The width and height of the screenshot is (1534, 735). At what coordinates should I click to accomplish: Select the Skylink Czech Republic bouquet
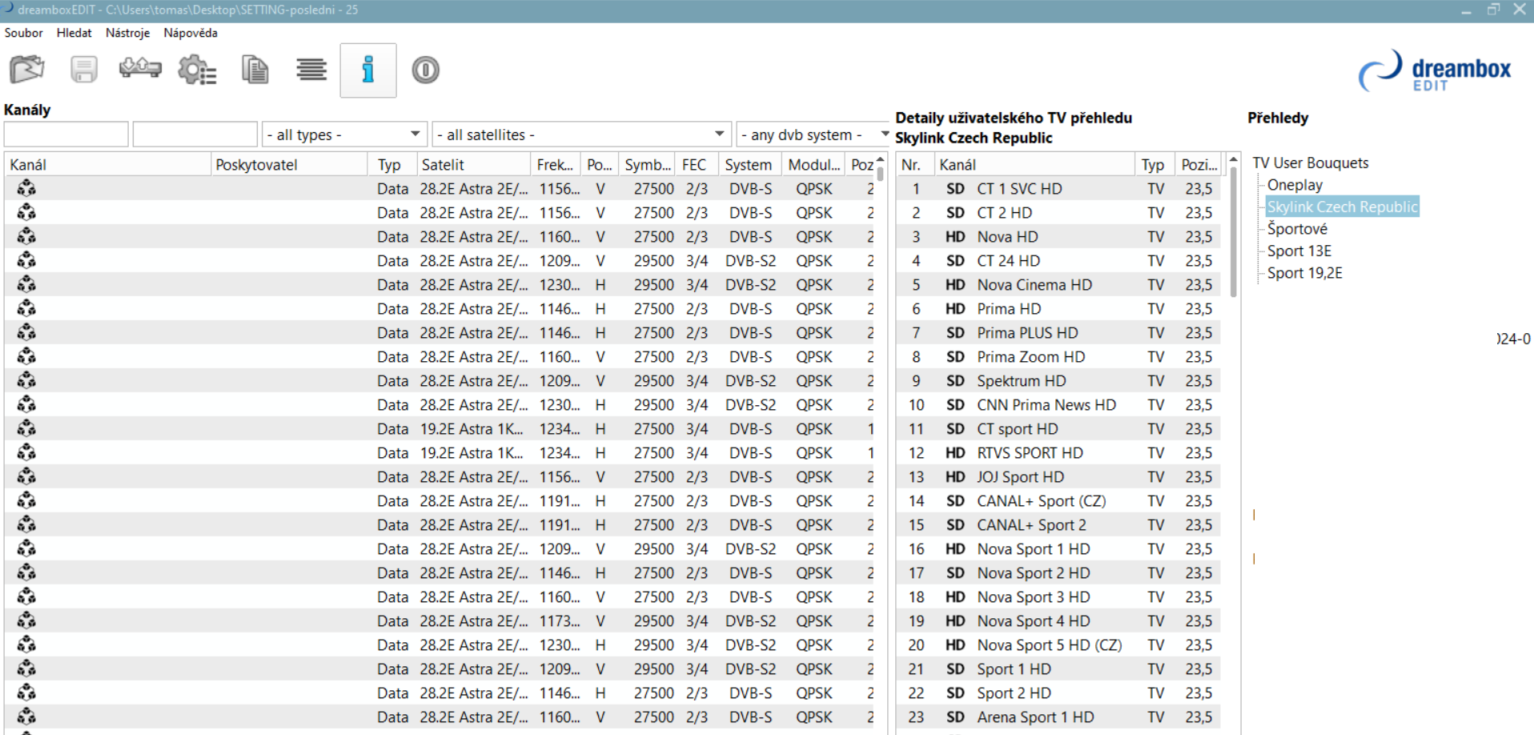click(x=1343, y=207)
